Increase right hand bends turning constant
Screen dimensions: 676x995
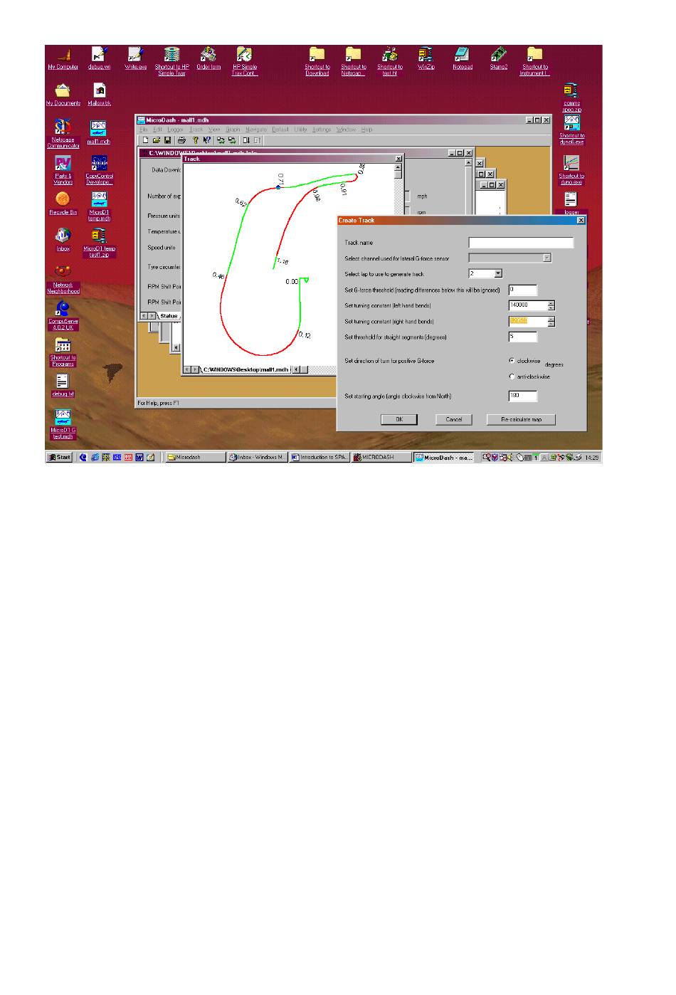click(551, 319)
